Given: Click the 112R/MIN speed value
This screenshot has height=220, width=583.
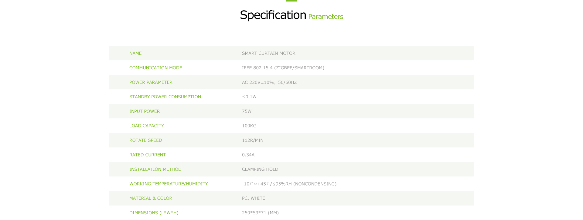Looking at the screenshot, I should point(253,140).
